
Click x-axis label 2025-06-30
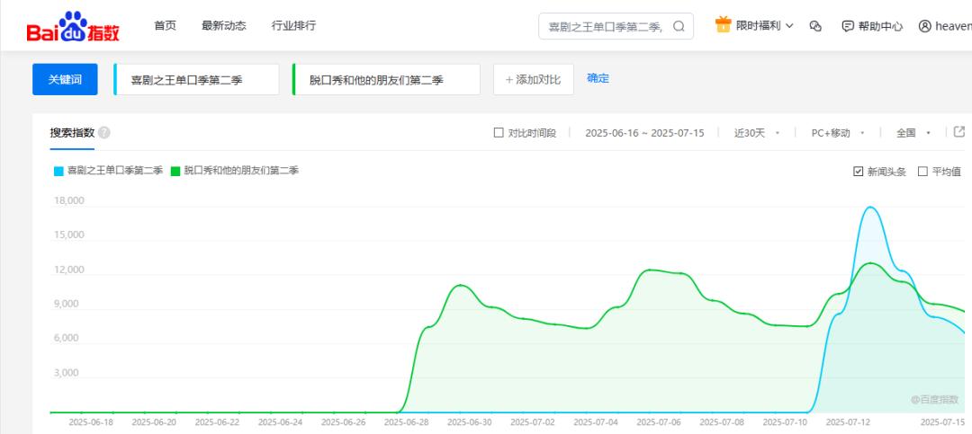(x=470, y=423)
